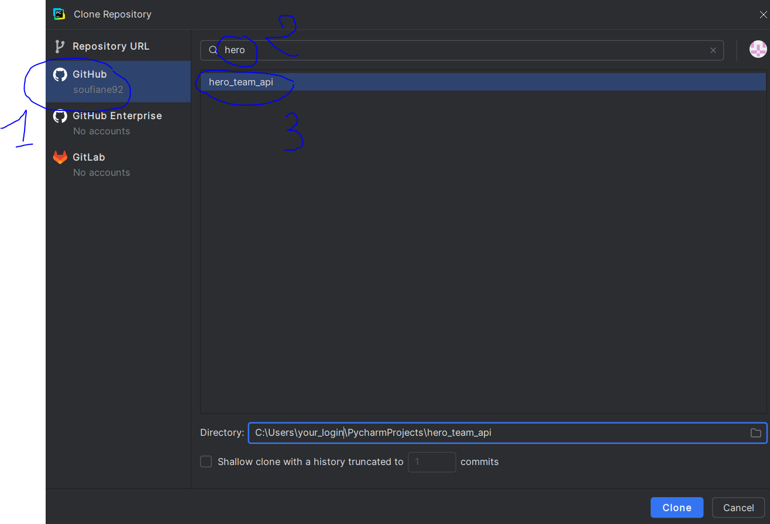Focus the repository search field
The height and width of the screenshot is (524, 770).
[x=462, y=50]
